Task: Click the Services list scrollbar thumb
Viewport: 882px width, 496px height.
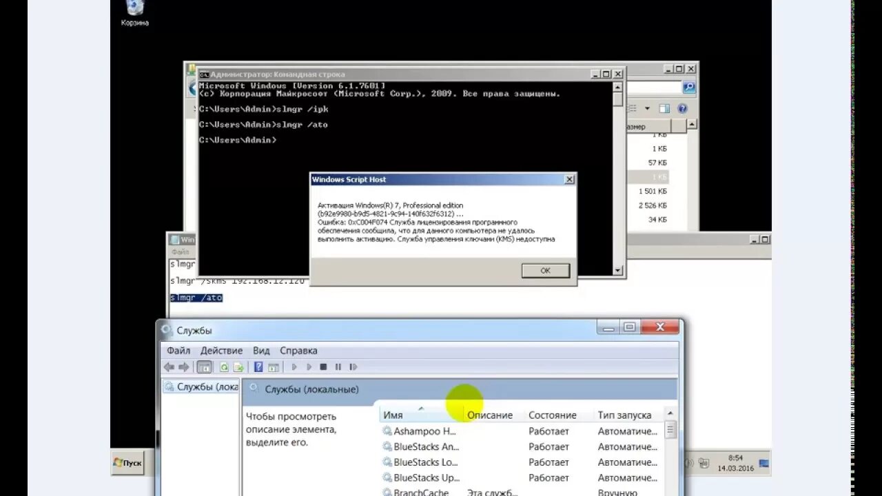Action: click(670, 430)
